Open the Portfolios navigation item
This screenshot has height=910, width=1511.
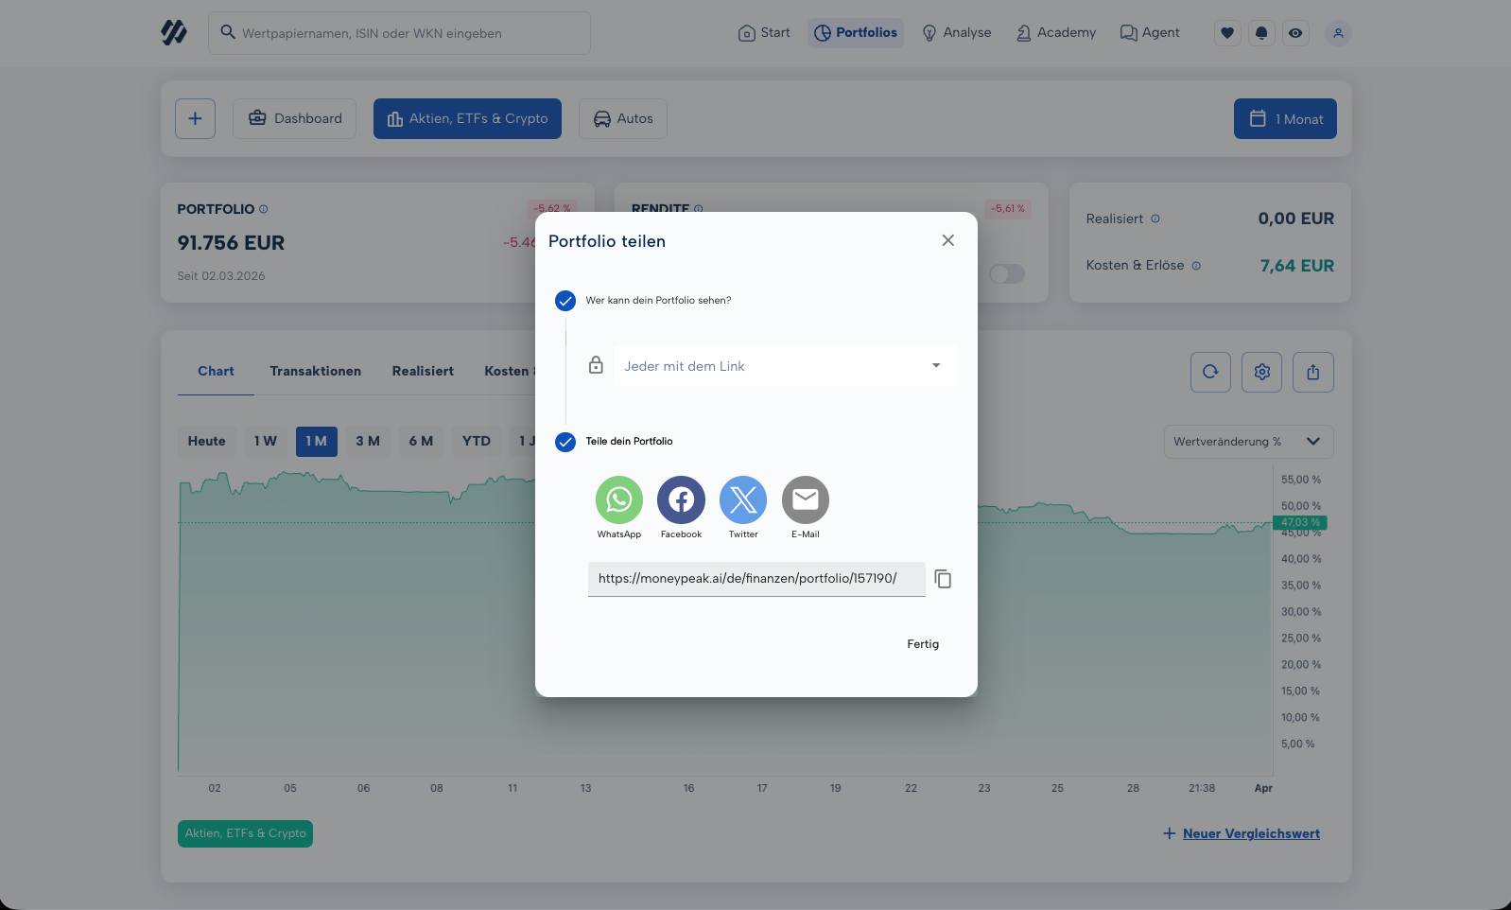pos(856,33)
